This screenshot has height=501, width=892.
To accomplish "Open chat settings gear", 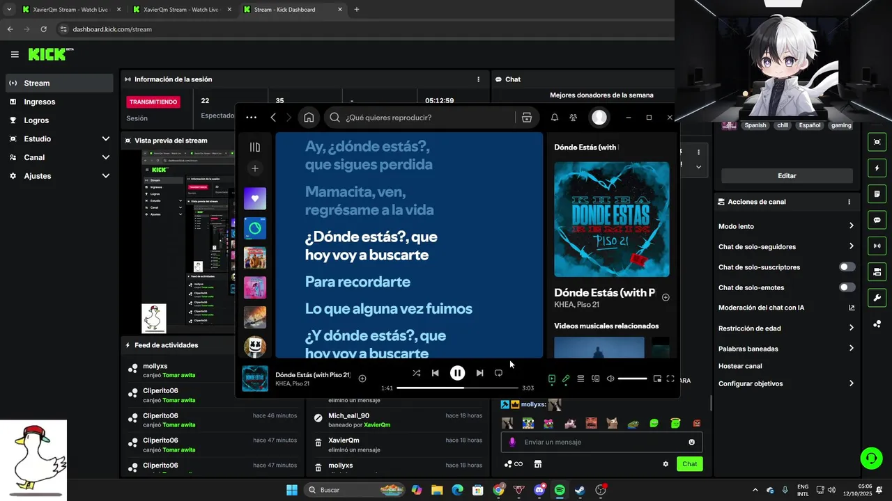I will pos(666,464).
